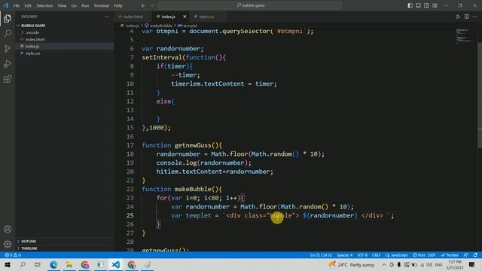Open Task View on taskbar
Screen dimensions: 482x271
click(x=38, y=264)
